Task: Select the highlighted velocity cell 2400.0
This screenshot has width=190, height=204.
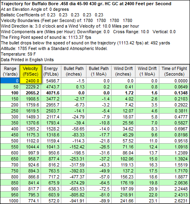Action: tap(31, 81)
